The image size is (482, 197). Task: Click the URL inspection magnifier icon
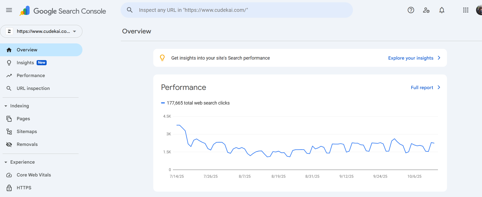(9, 88)
